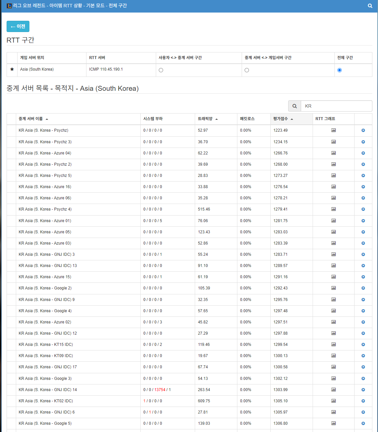
Task: Select 사용자 <-> 중계 서버 구간 radio button
Action: click(x=161, y=70)
